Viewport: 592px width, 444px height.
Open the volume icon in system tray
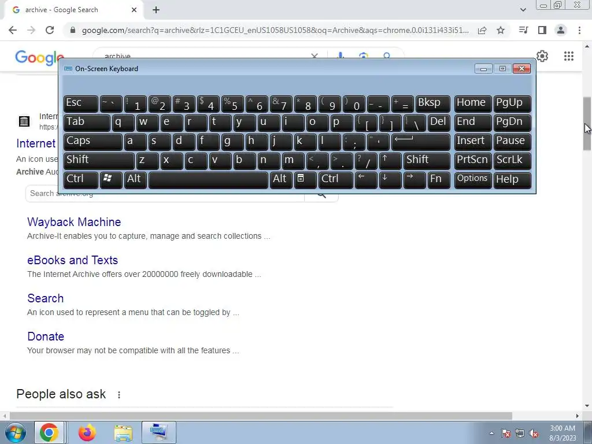(x=534, y=434)
